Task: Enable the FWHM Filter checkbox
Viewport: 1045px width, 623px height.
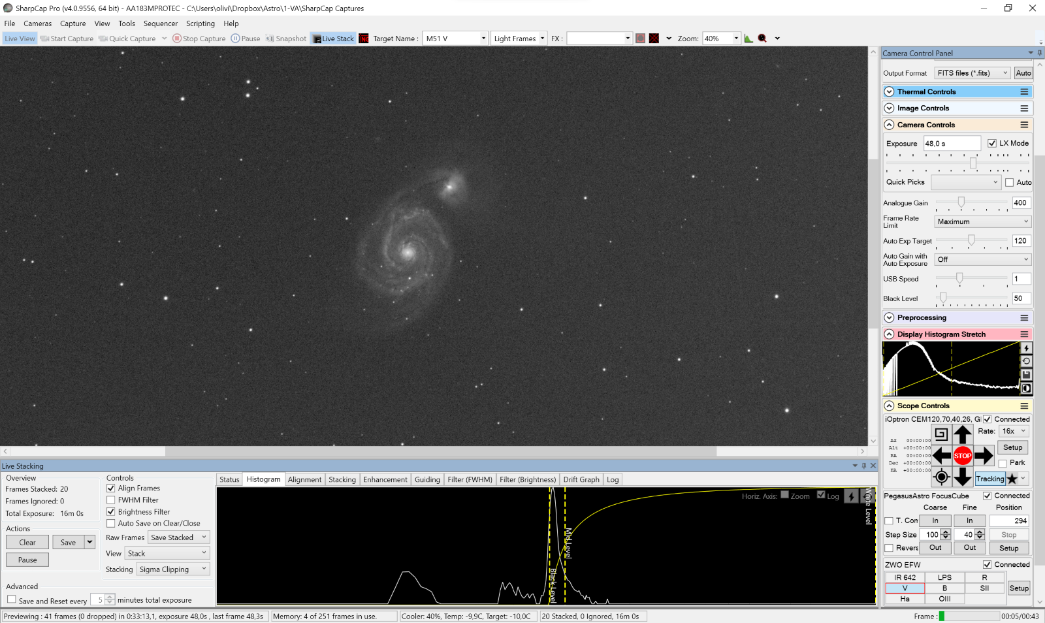Action: [x=111, y=500]
